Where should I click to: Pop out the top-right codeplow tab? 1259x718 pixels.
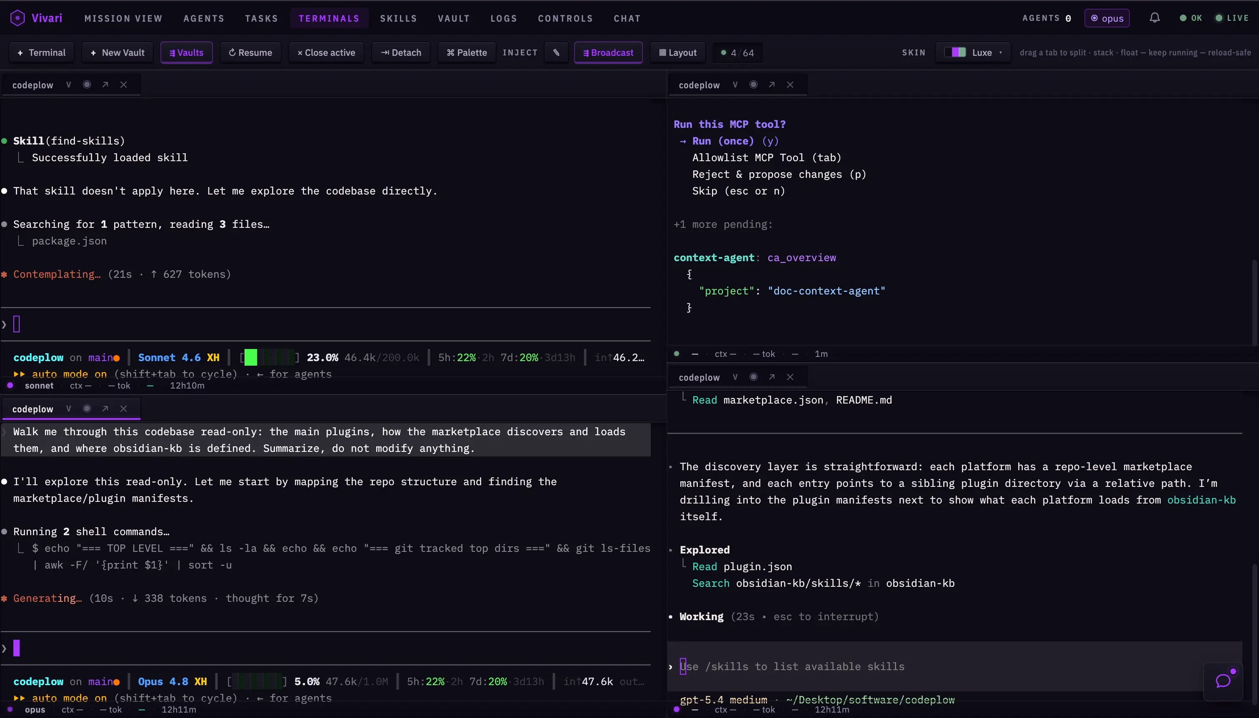(x=772, y=85)
